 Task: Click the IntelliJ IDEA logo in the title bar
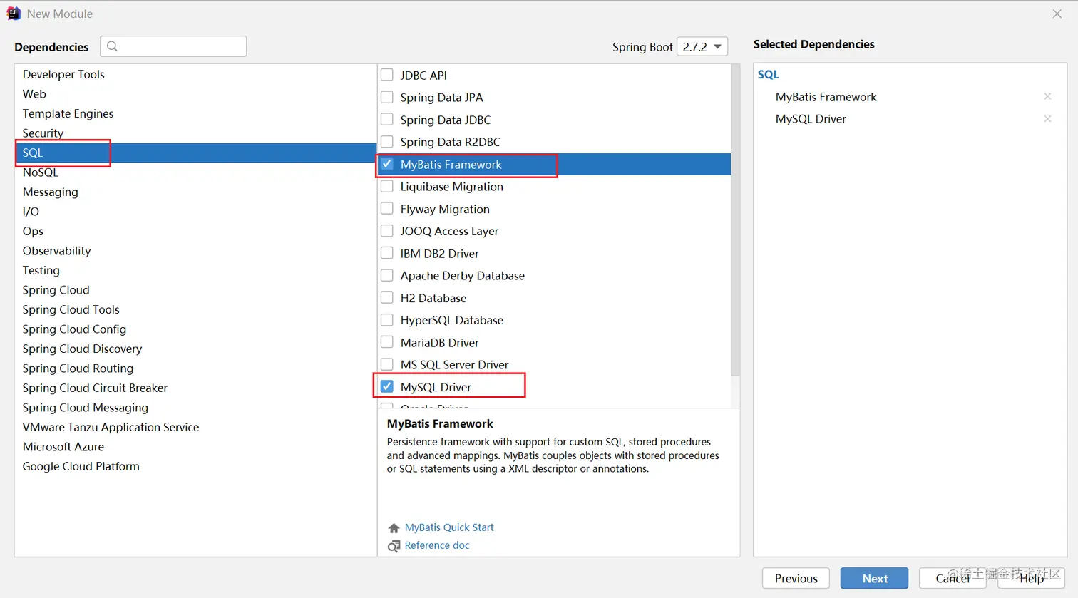click(x=14, y=14)
